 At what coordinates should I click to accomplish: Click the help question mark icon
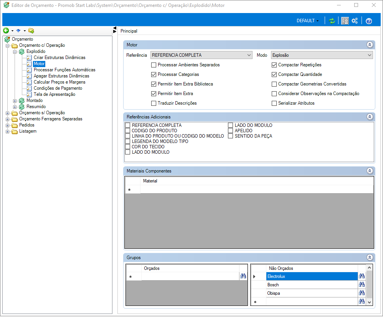pyautogui.click(x=368, y=21)
